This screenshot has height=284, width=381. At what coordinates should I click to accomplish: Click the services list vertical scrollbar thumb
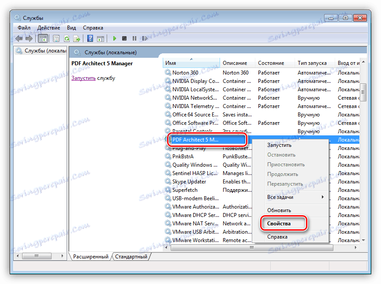coord(363,92)
